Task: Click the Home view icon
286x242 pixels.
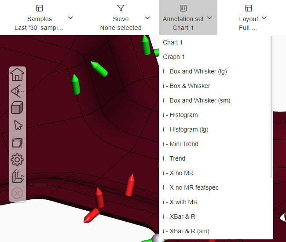Action: pos(17,74)
